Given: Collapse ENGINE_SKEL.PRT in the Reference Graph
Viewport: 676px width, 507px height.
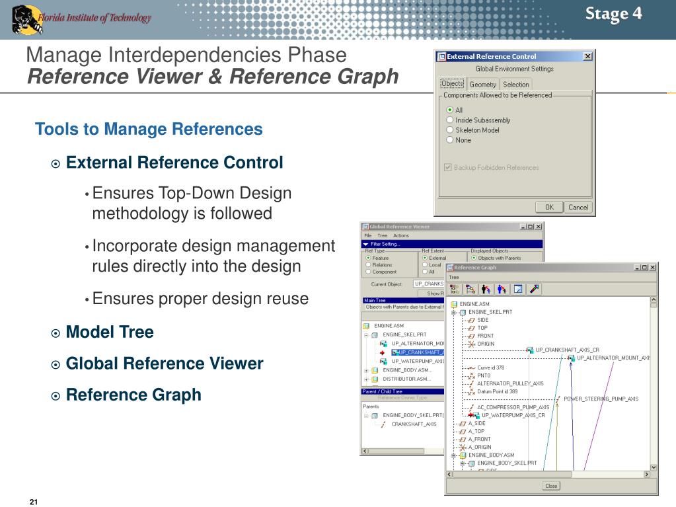Looking at the screenshot, I should [454, 313].
